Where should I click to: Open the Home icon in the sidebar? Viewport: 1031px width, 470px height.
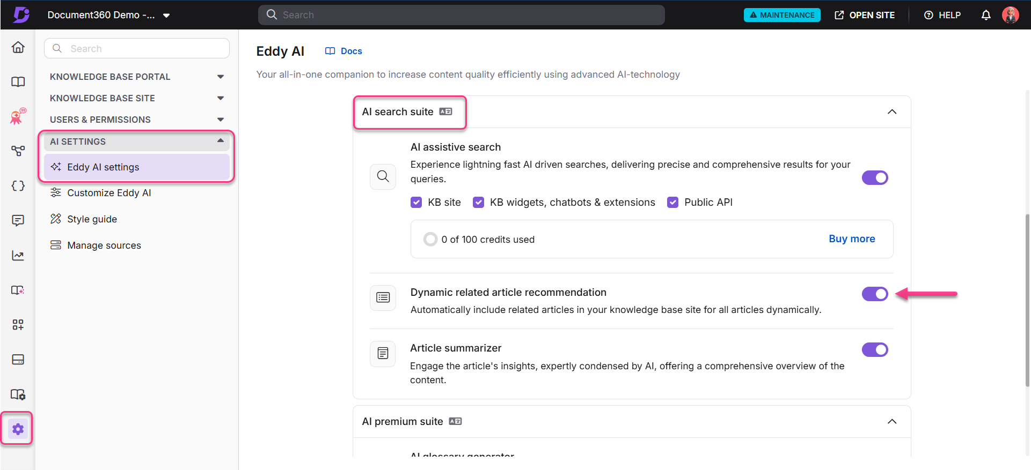pyautogui.click(x=18, y=47)
